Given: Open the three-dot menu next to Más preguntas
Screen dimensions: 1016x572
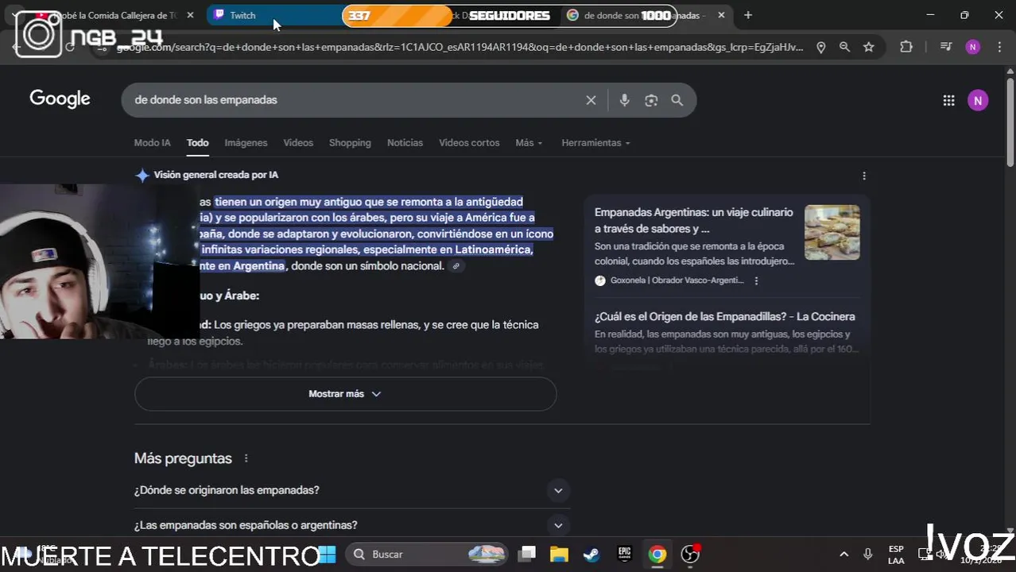Looking at the screenshot, I should 246,458.
